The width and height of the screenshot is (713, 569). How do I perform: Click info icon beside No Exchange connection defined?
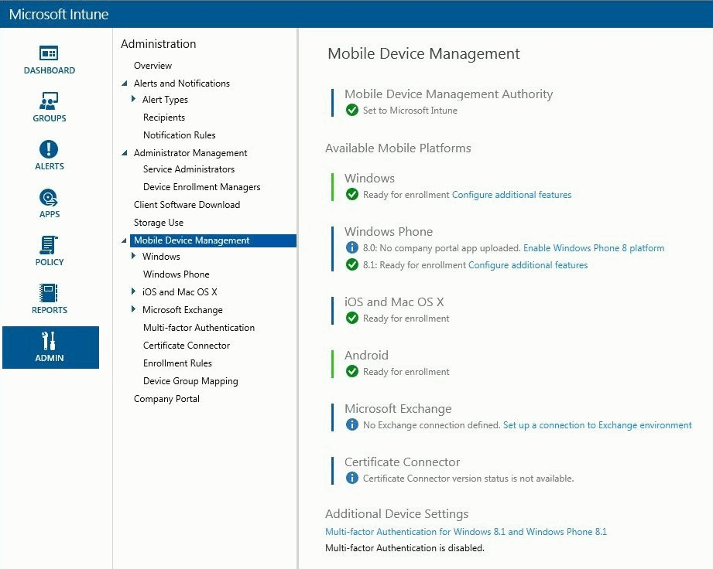pos(352,425)
